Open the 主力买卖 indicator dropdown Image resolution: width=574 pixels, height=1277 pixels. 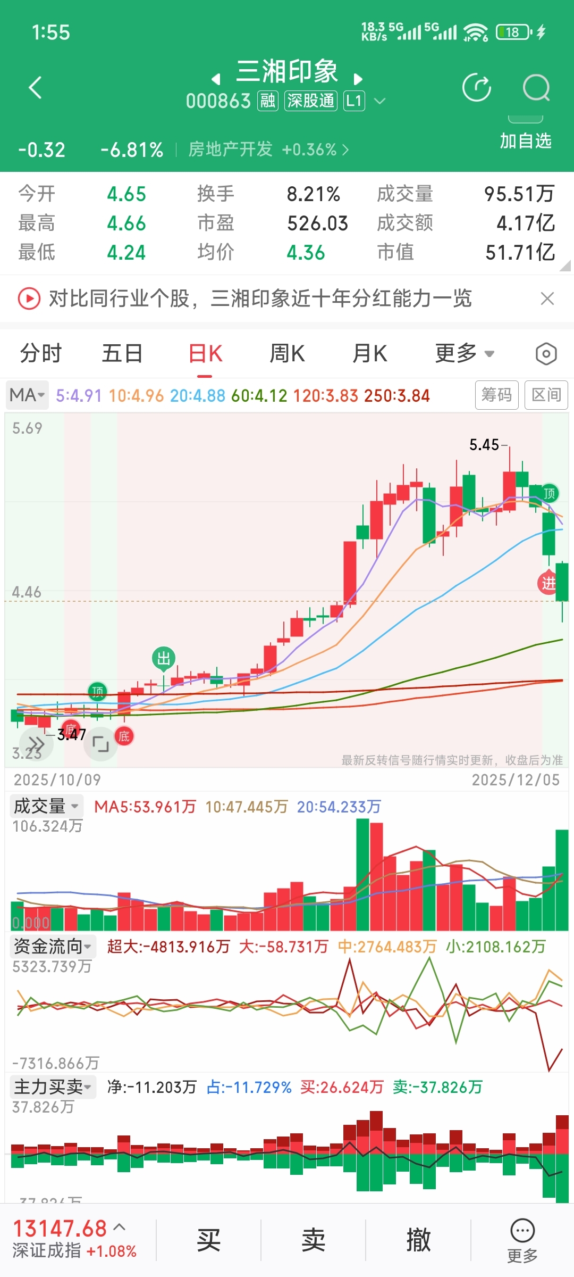(53, 1087)
